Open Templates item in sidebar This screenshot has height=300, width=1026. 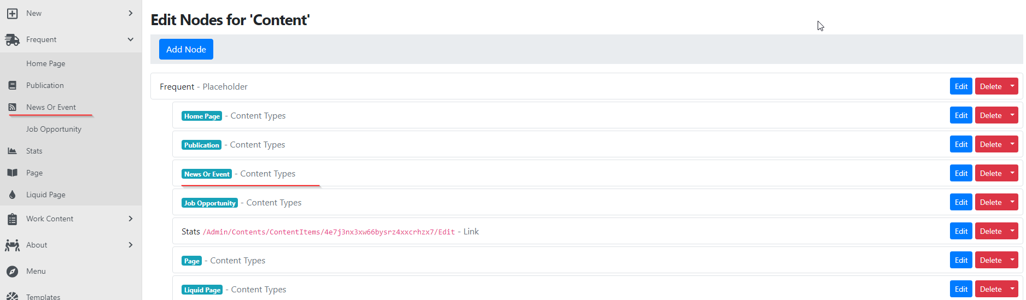coord(43,297)
